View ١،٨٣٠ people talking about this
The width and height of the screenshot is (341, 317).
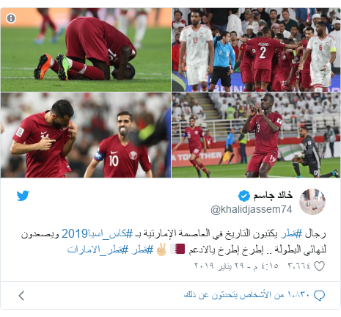click(x=247, y=295)
